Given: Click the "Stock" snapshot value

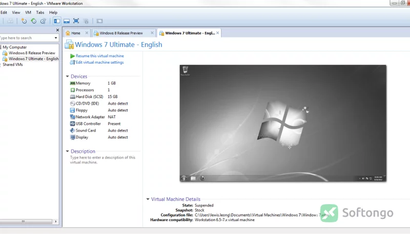Looking at the screenshot, I should point(199,210).
